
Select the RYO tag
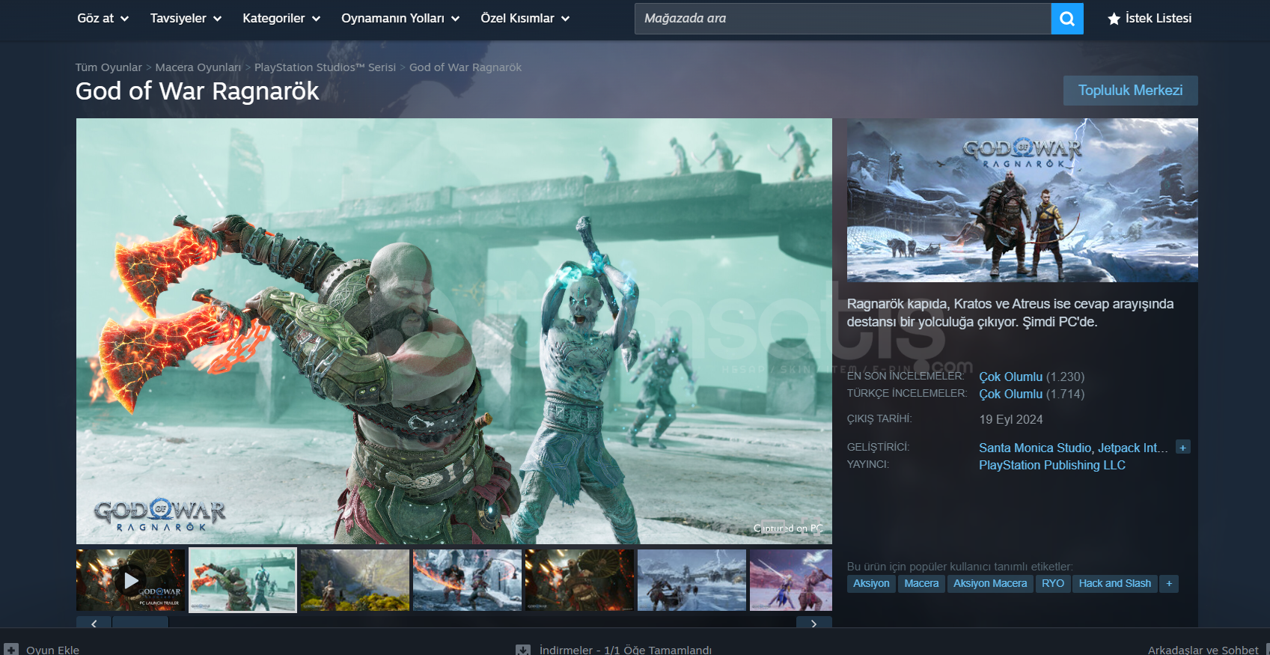1053,584
